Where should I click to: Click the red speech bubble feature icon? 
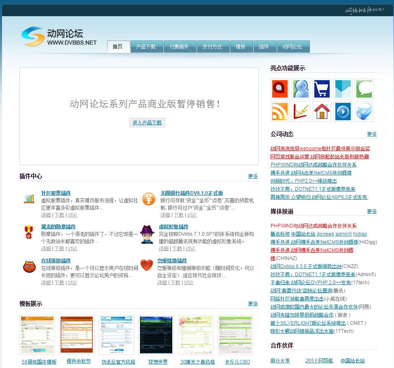pos(280,89)
